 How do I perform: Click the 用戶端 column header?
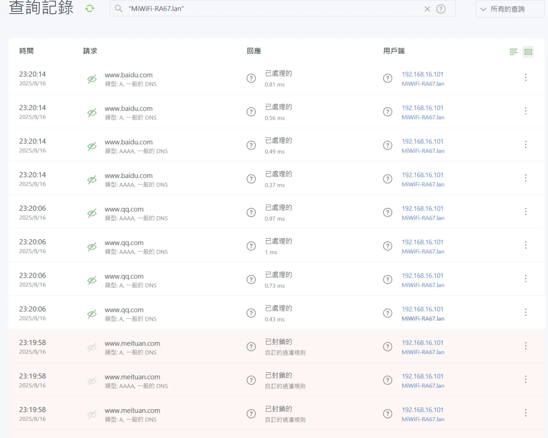pyautogui.click(x=394, y=51)
